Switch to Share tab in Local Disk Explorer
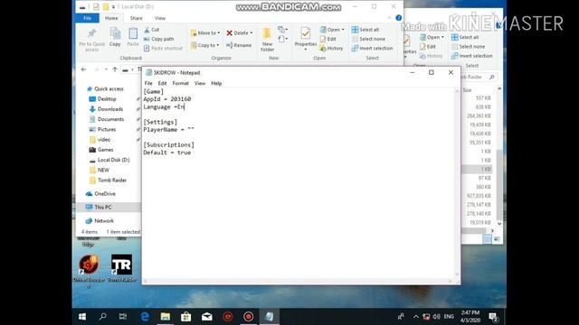 136,18
